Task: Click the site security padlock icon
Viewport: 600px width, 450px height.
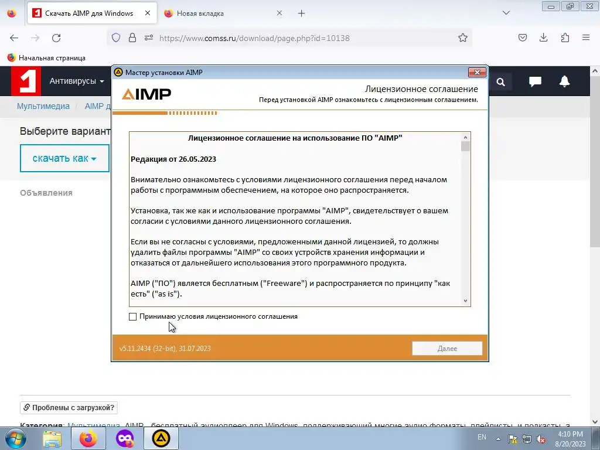Action: point(132,38)
